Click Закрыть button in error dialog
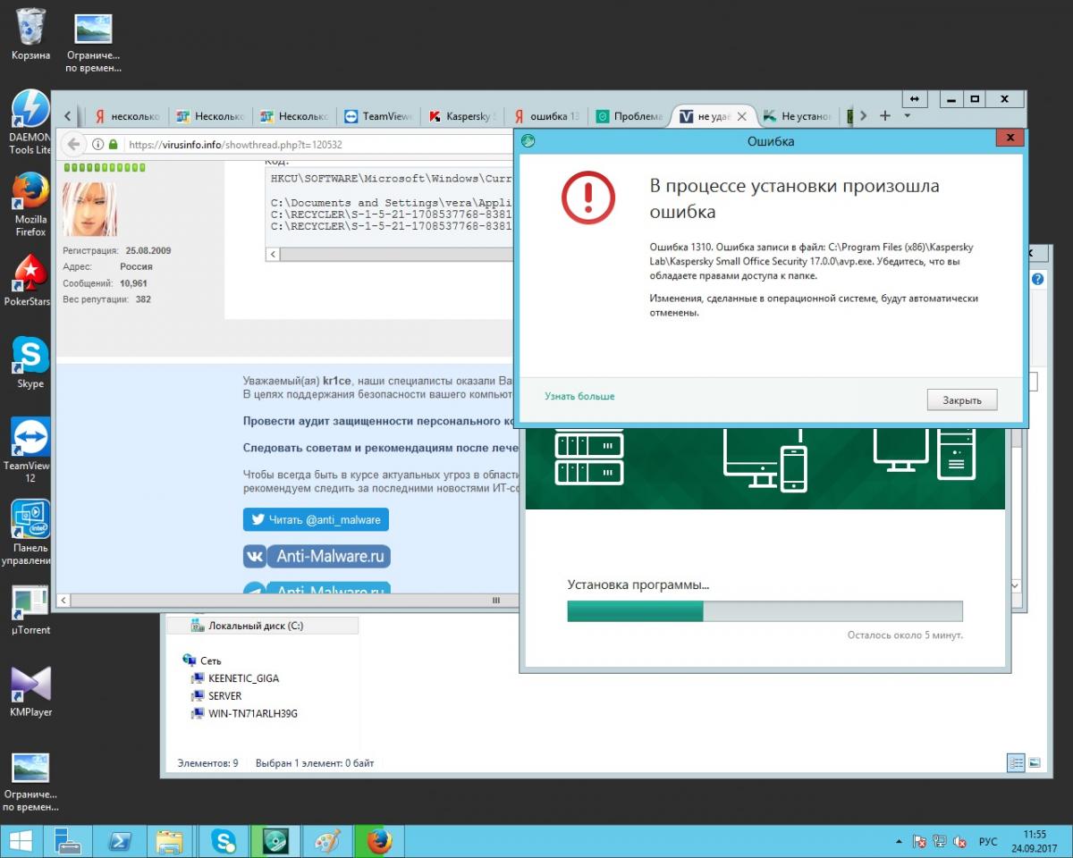This screenshot has height=858, width=1073. 962,400
